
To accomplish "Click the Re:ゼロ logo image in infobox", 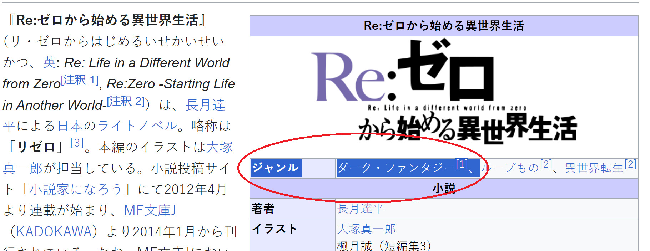I will (x=444, y=92).
